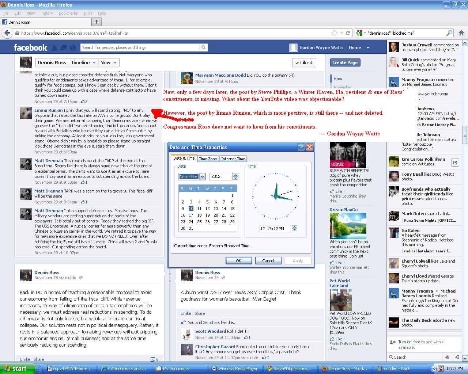Click the Firefox back arrow button

7,33
